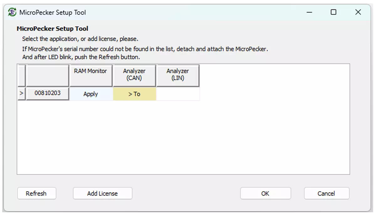Select the serial number 00810203 row header

(48, 94)
